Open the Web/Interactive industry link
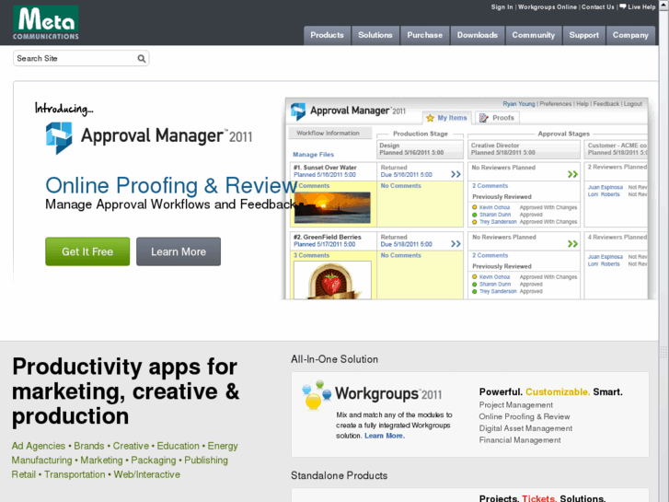The image size is (669, 502). click(146, 474)
